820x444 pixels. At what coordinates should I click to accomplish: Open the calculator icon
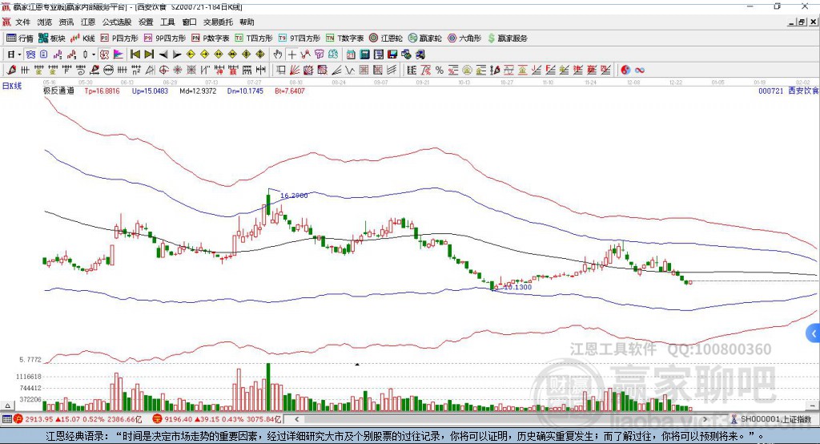pos(364,54)
